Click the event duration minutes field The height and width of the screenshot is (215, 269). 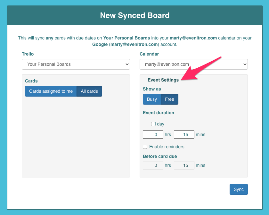pyautogui.click(x=184, y=134)
